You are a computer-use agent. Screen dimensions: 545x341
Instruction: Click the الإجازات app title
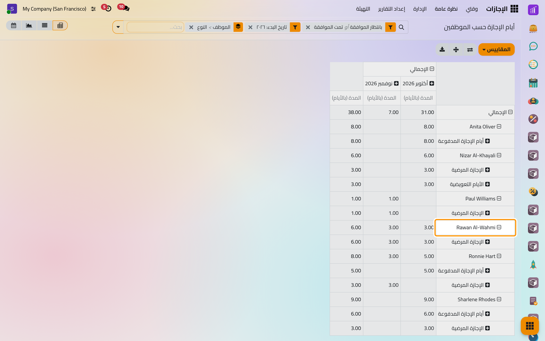(x=496, y=9)
